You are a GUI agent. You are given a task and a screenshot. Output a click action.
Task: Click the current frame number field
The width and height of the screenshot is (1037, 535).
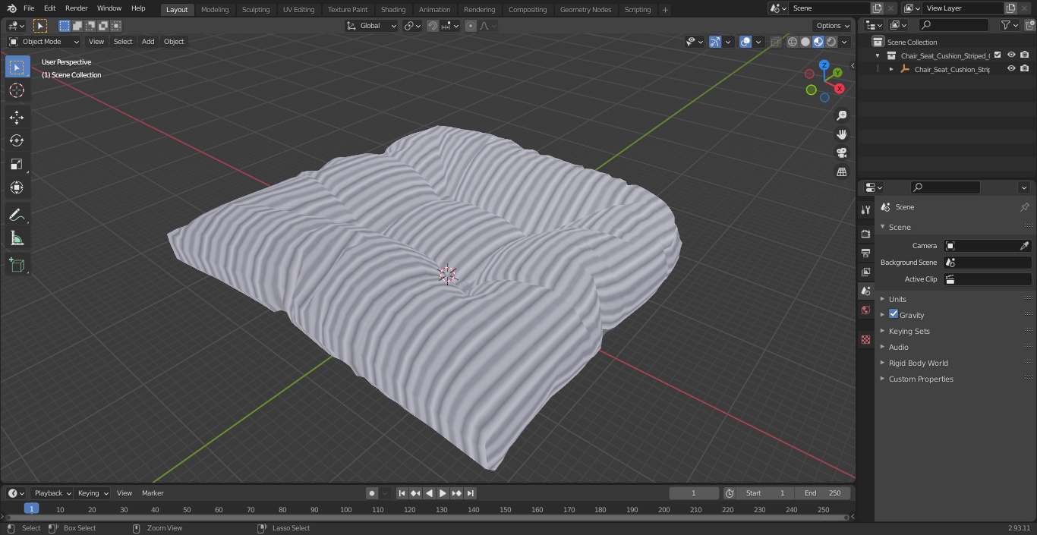tap(693, 493)
